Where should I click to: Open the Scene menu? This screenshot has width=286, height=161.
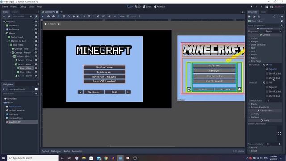5,7
